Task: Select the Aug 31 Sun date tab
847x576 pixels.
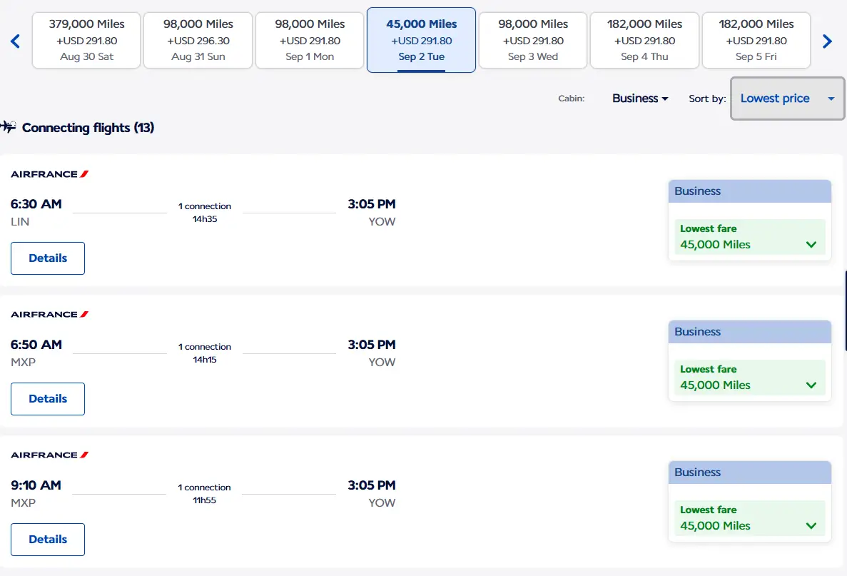Action: pyautogui.click(x=198, y=40)
